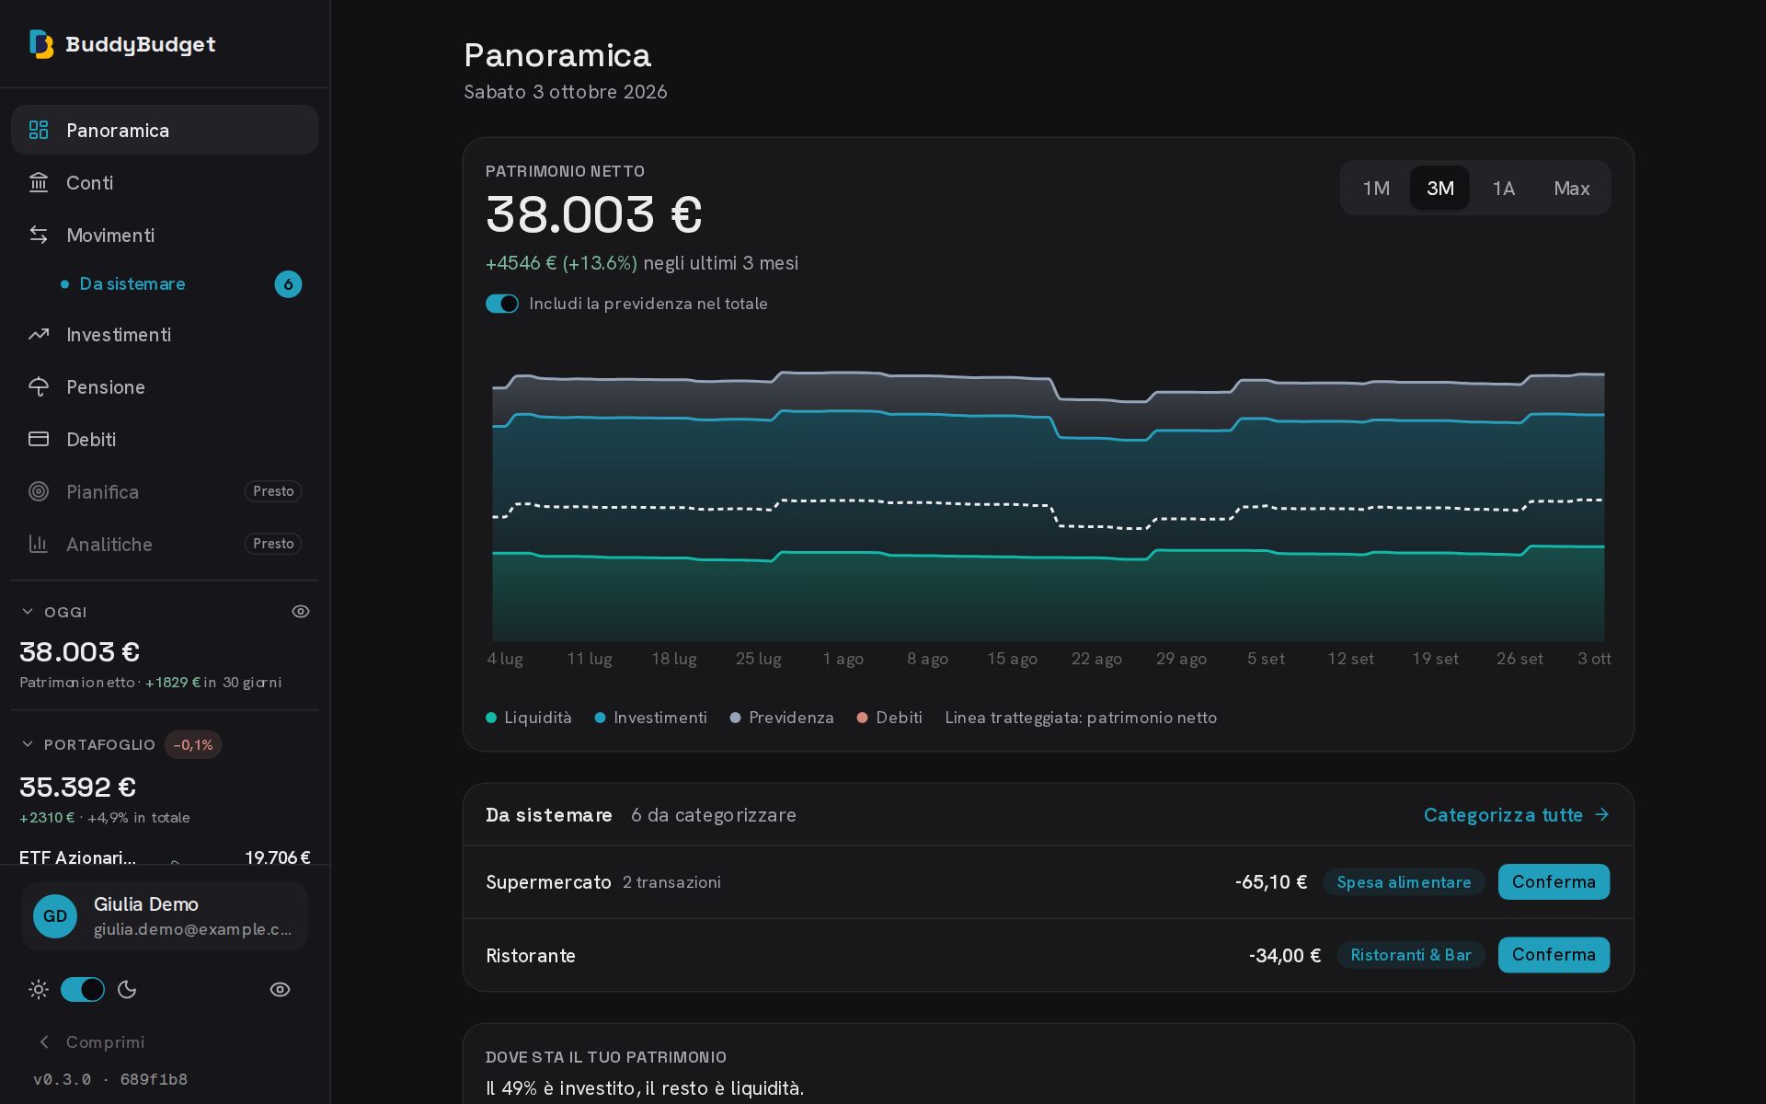Open the Giulia Demo account card
The image size is (1766, 1104).
coord(165,915)
